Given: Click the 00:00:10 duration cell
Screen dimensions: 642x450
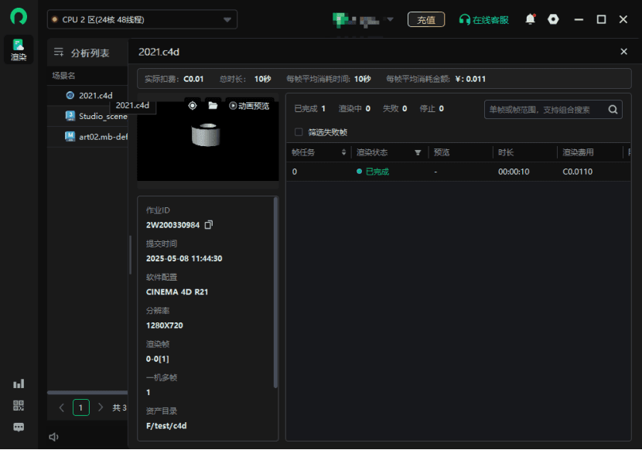Looking at the screenshot, I should pos(514,172).
